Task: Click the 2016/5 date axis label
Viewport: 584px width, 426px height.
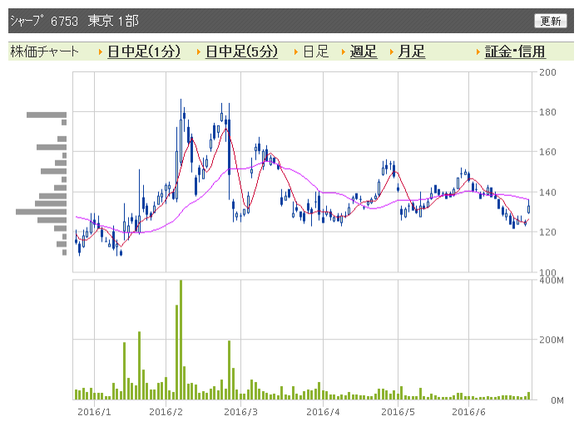Action: click(x=398, y=412)
